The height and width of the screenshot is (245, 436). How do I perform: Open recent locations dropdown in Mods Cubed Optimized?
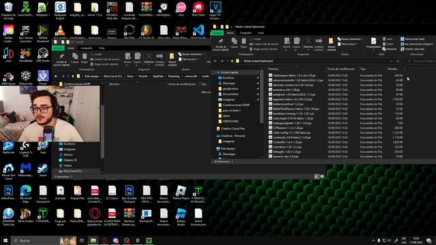(228, 61)
